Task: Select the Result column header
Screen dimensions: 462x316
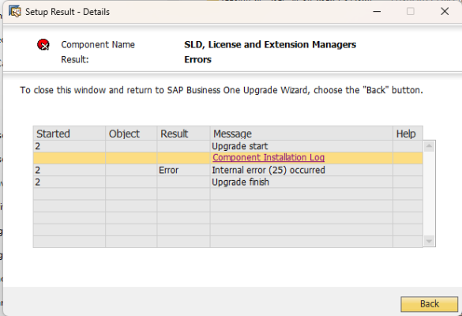Action: pos(183,134)
